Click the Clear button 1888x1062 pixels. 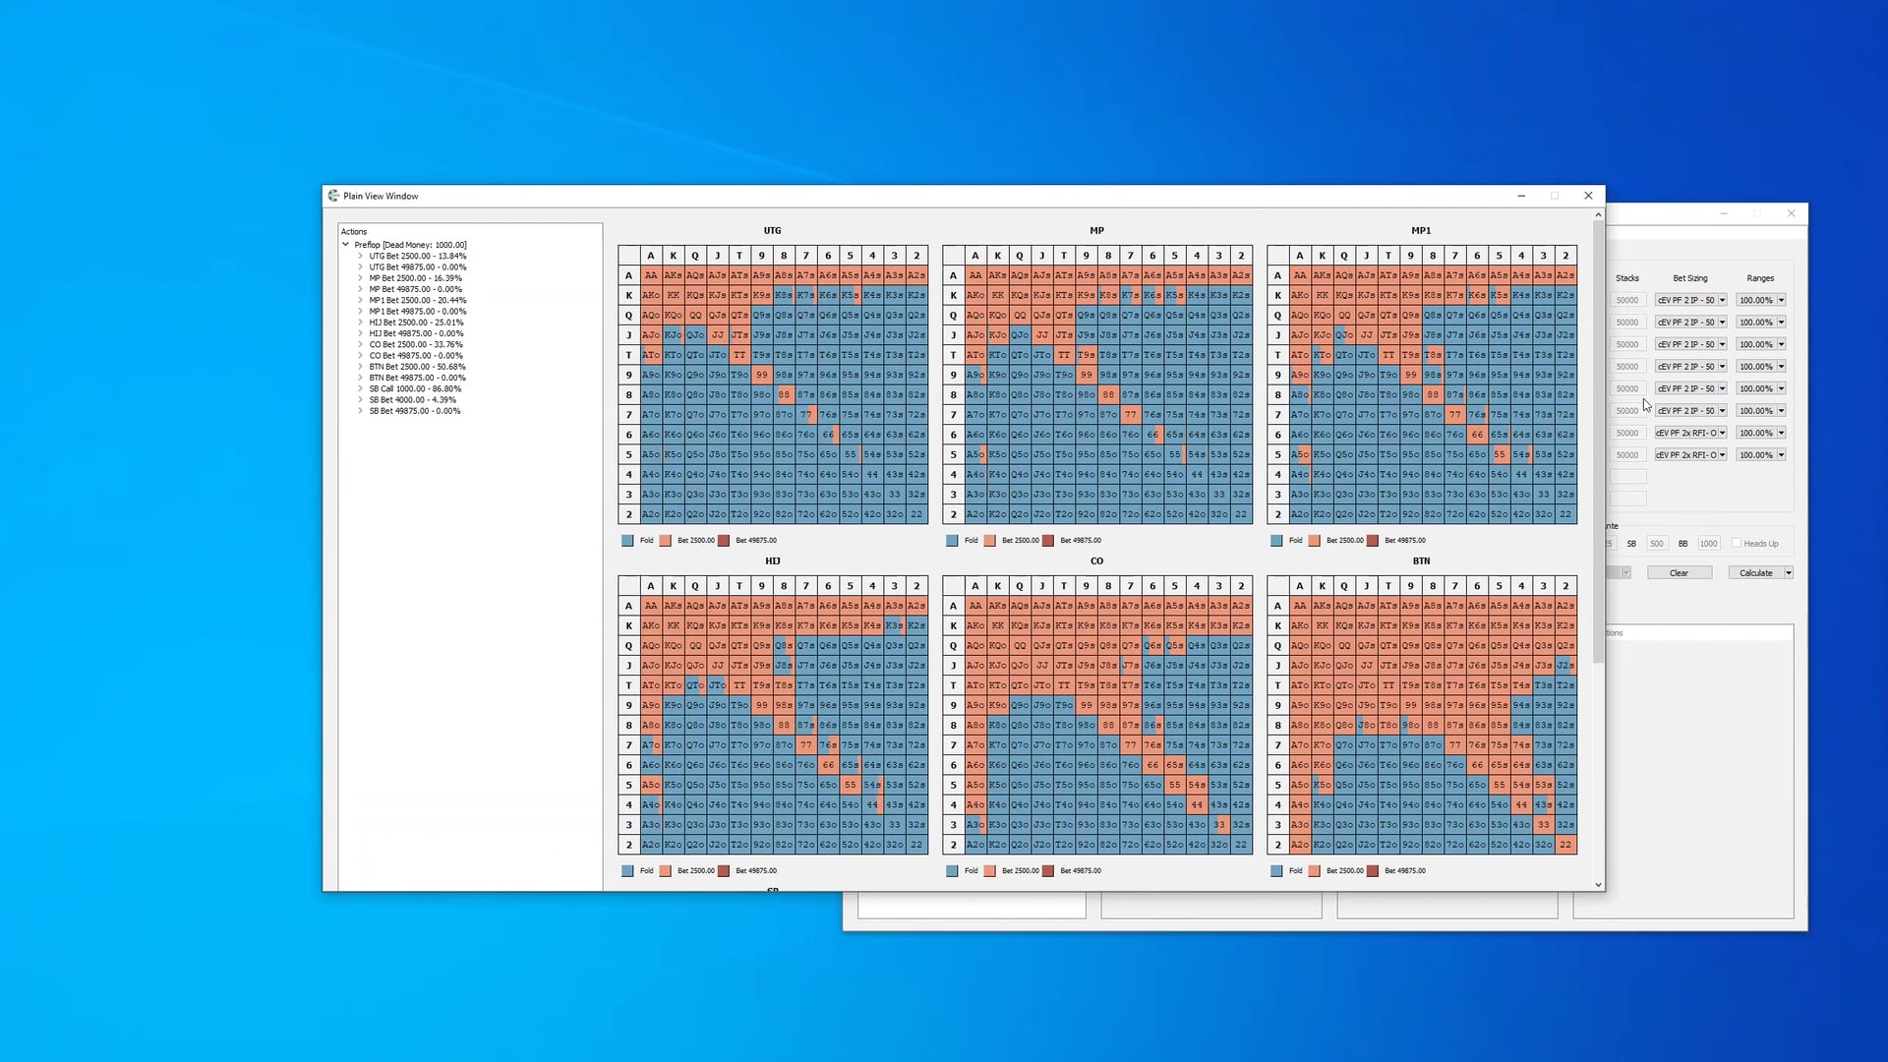pyautogui.click(x=1679, y=572)
